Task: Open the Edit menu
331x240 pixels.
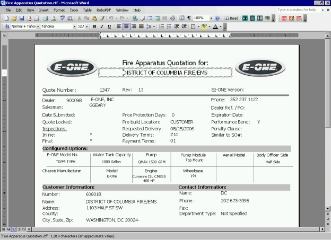Action: (19, 10)
